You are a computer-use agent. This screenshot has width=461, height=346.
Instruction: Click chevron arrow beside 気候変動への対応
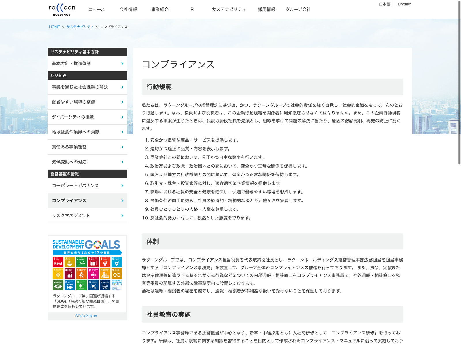coord(122,162)
